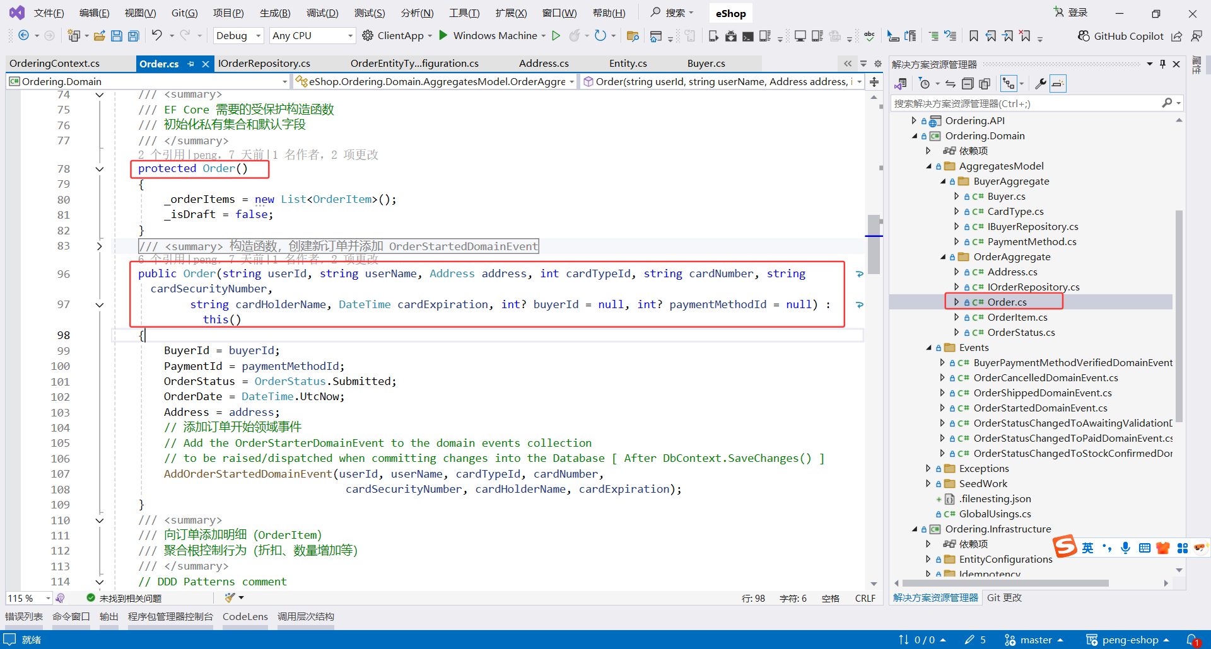Open the 输出 window tab

pos(109,617)
